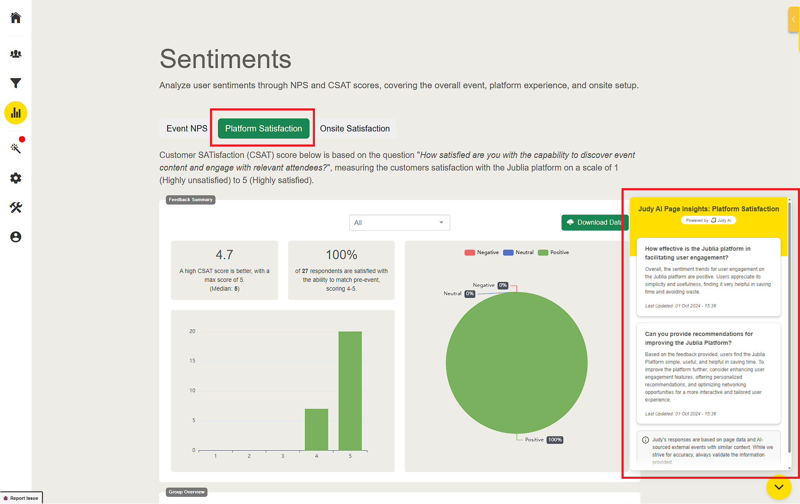Click the Judy AI Page Insights title

click(x=708, y=209)
